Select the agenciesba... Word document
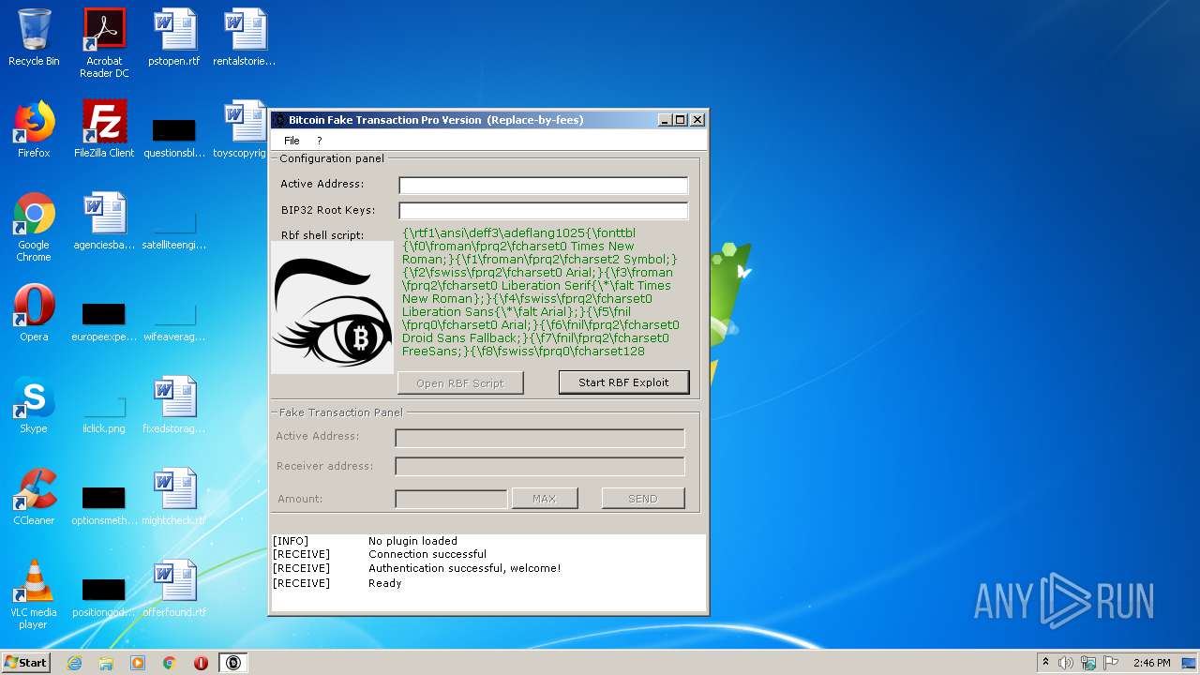Image resolution: width=1200 pixels, height=675 pixels. (104, 221)
